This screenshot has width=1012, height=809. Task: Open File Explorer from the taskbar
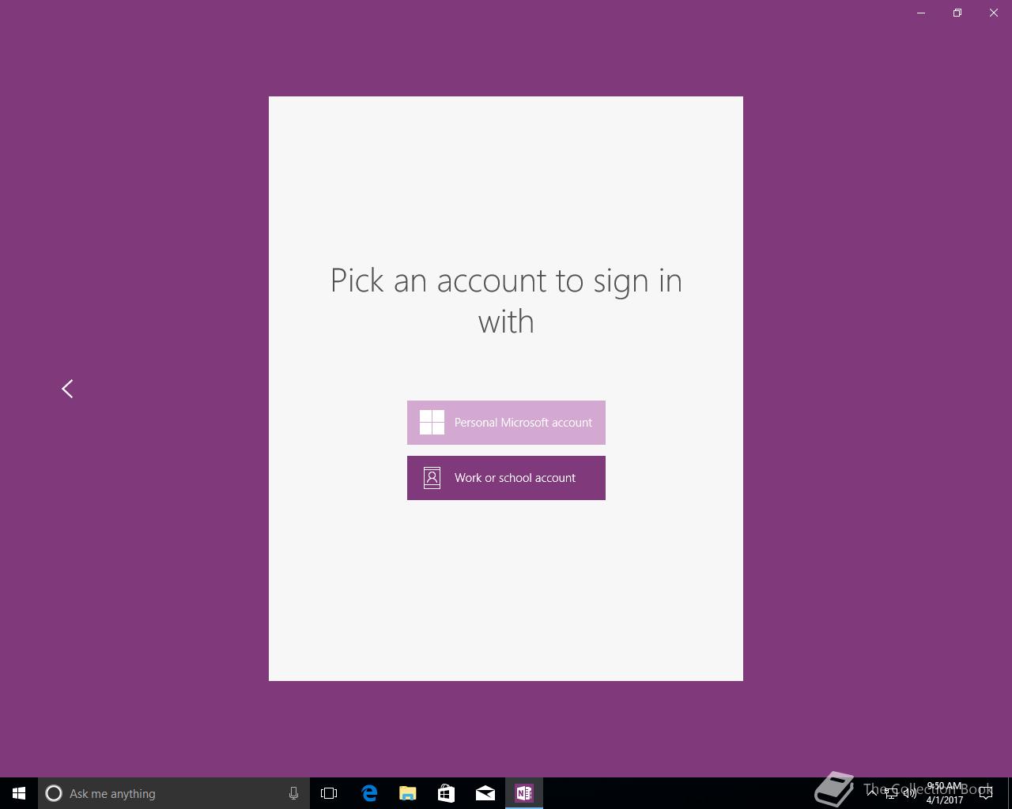coord(408,793)
